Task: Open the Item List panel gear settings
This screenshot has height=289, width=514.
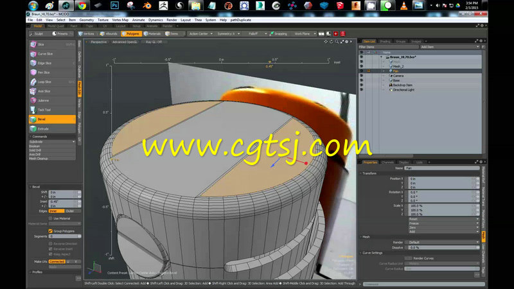Action: [481, 41]
